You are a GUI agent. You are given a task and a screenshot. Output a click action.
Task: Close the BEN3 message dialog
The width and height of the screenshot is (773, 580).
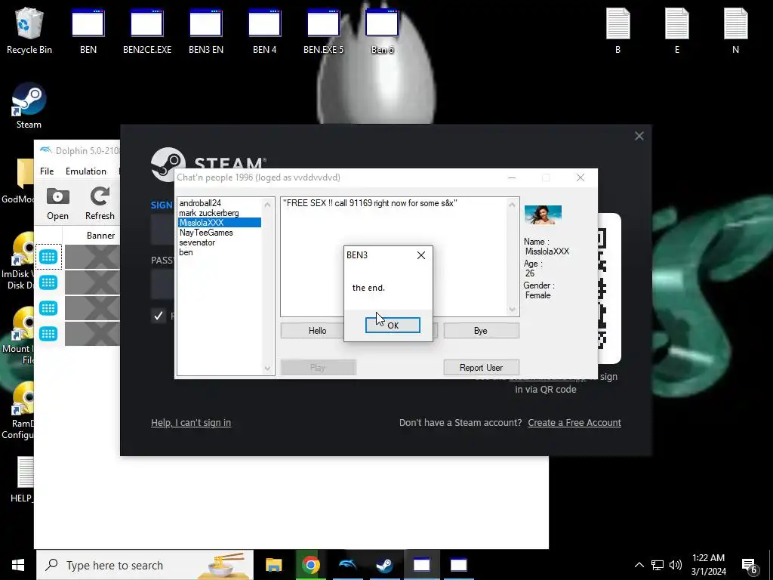pos(421,255)
